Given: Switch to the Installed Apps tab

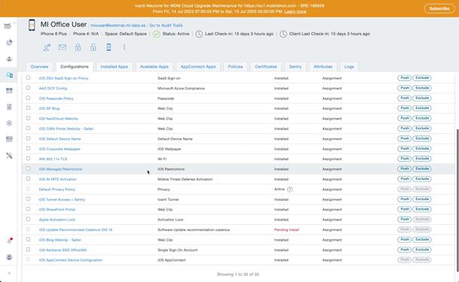Looking at the screenshot, I should pyautogui.click(x=114, y=67).
